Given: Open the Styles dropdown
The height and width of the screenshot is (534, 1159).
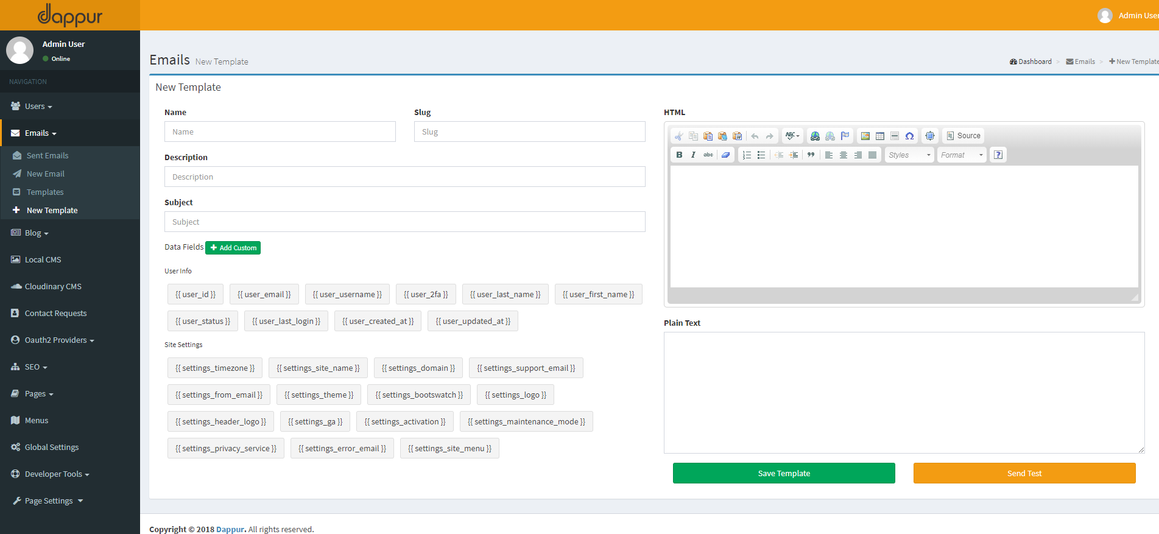Looking at the screenshot, I should pyautogui.click(x=909, y=155).
